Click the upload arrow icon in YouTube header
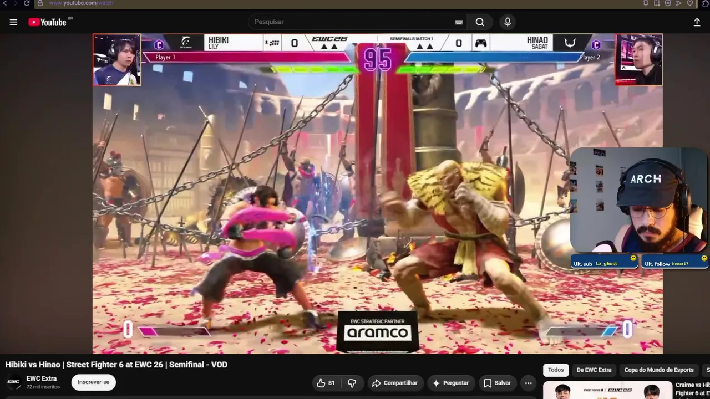Viewport: 710px width, 399px height. pos(697,22)
